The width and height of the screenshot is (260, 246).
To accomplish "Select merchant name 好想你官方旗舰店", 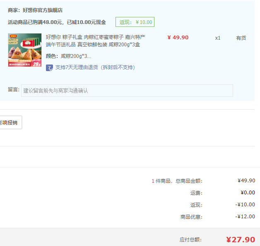I will click(x=43, y=10).
